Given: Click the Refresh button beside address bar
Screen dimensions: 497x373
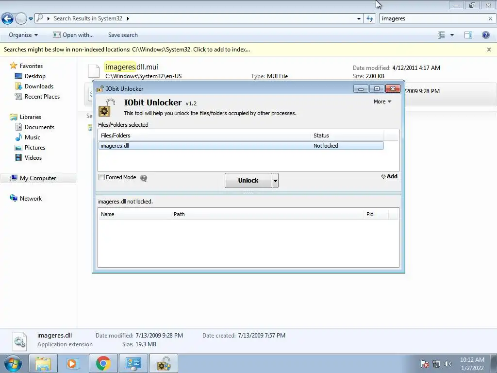Looking at the screenshot, I should (370, 19).
